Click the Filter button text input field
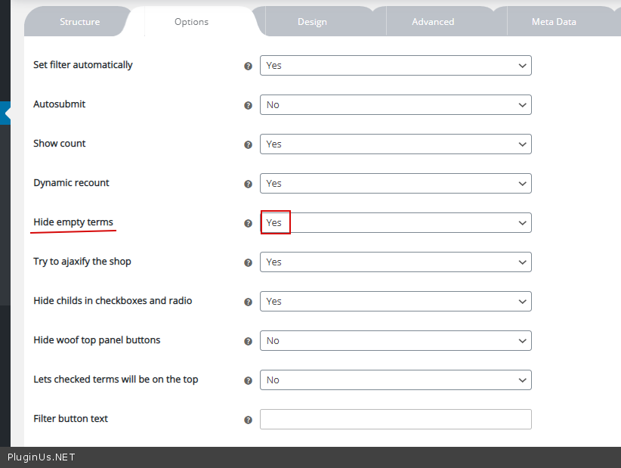This screenshot has width=621, height=468. 395,420
